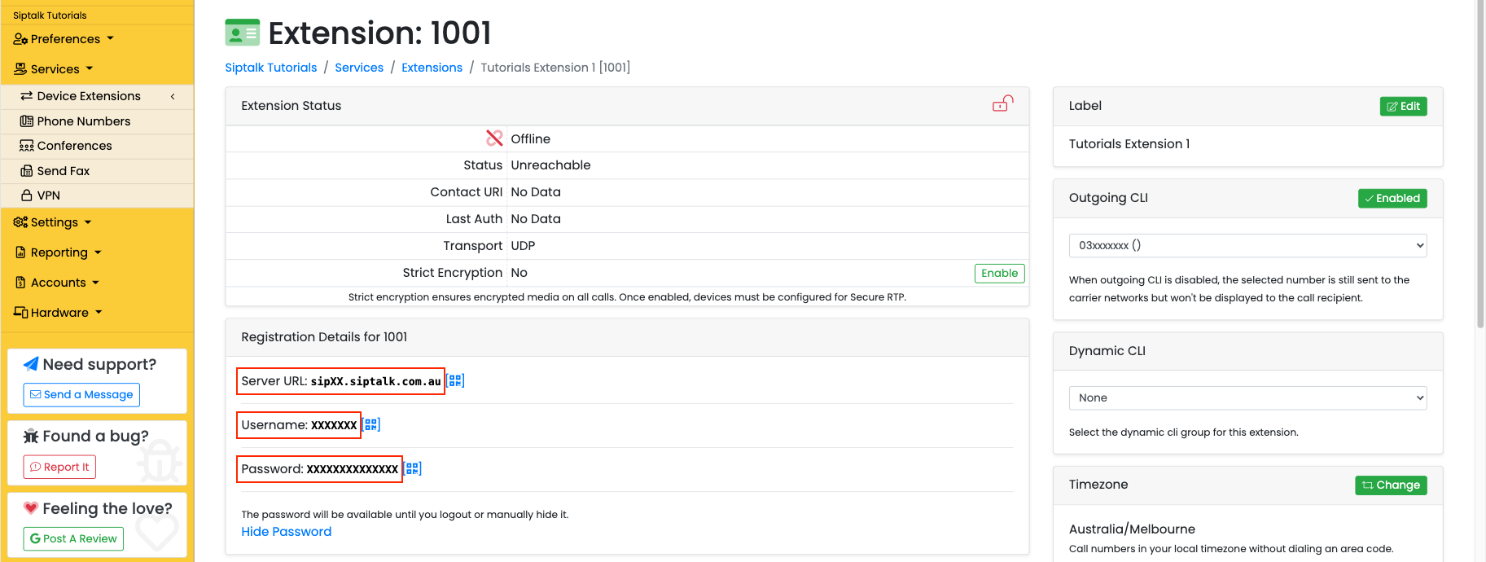Click the VPN padlock icon
The height and width of the screenshot is (562, 1486).
click(x=27, y=195)
